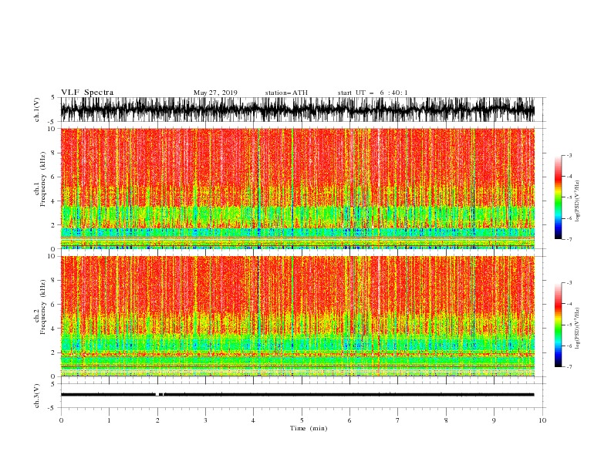Select the "ch.2 Frequency (kHz)" axis label
This screenshot has width=611, height=472.
click(40, 306)
